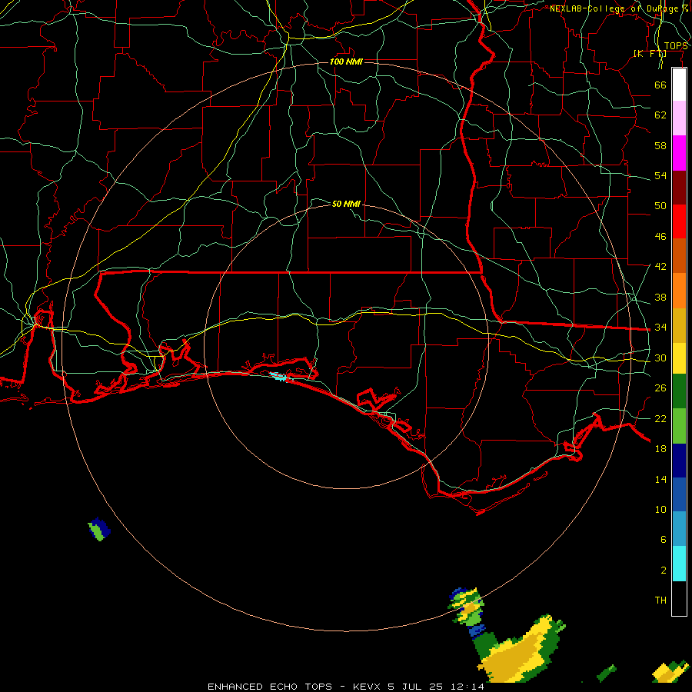This screenshot has height=692, width=692.
Task: Click the black TH swatch at the legend bottom
Action: click(679, 598)
